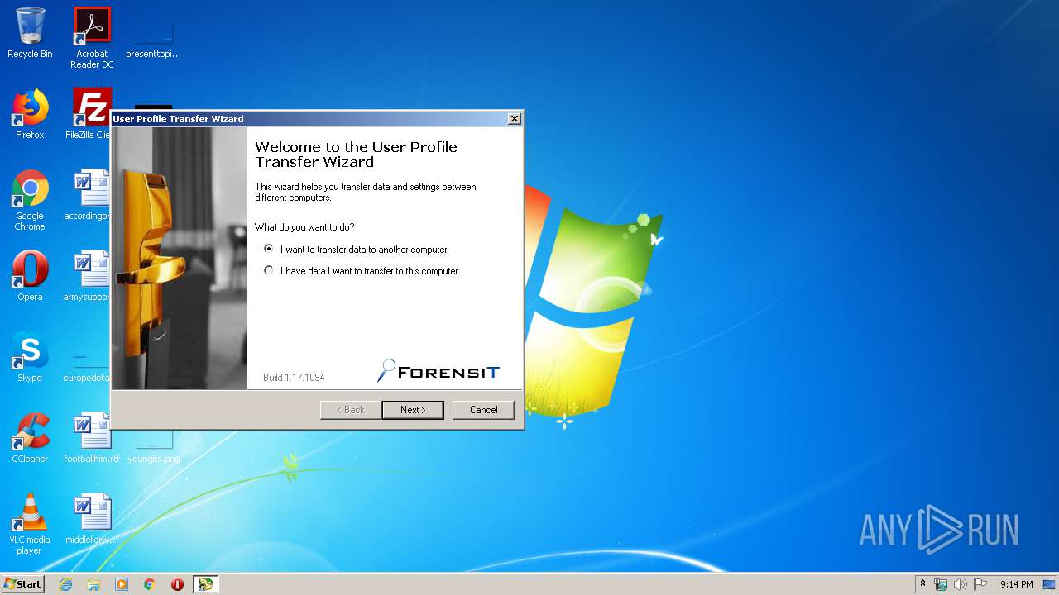Select the User Profile Transfer Wizard taskbar button

click(205, 584)
